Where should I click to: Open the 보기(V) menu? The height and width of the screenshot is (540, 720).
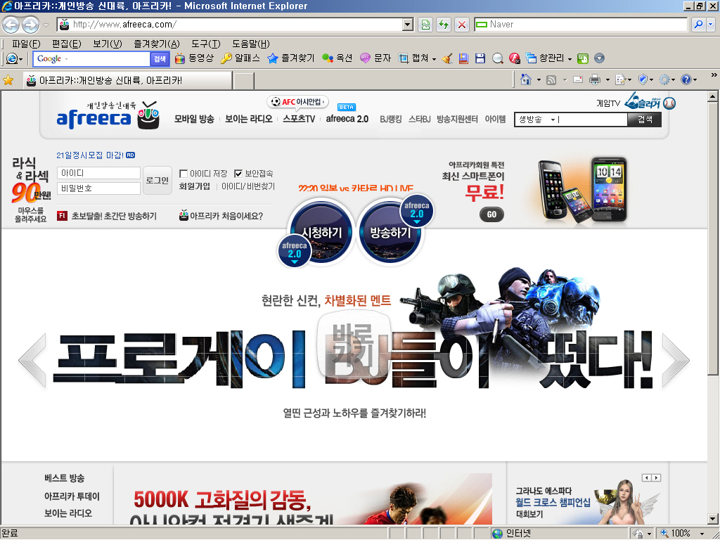pos(107,44)
